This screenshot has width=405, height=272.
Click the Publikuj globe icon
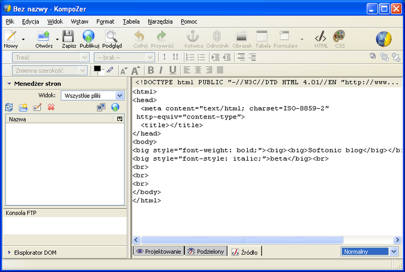[89, 36]
